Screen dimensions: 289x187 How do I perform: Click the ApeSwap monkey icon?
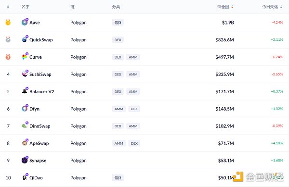click(25, 143)
